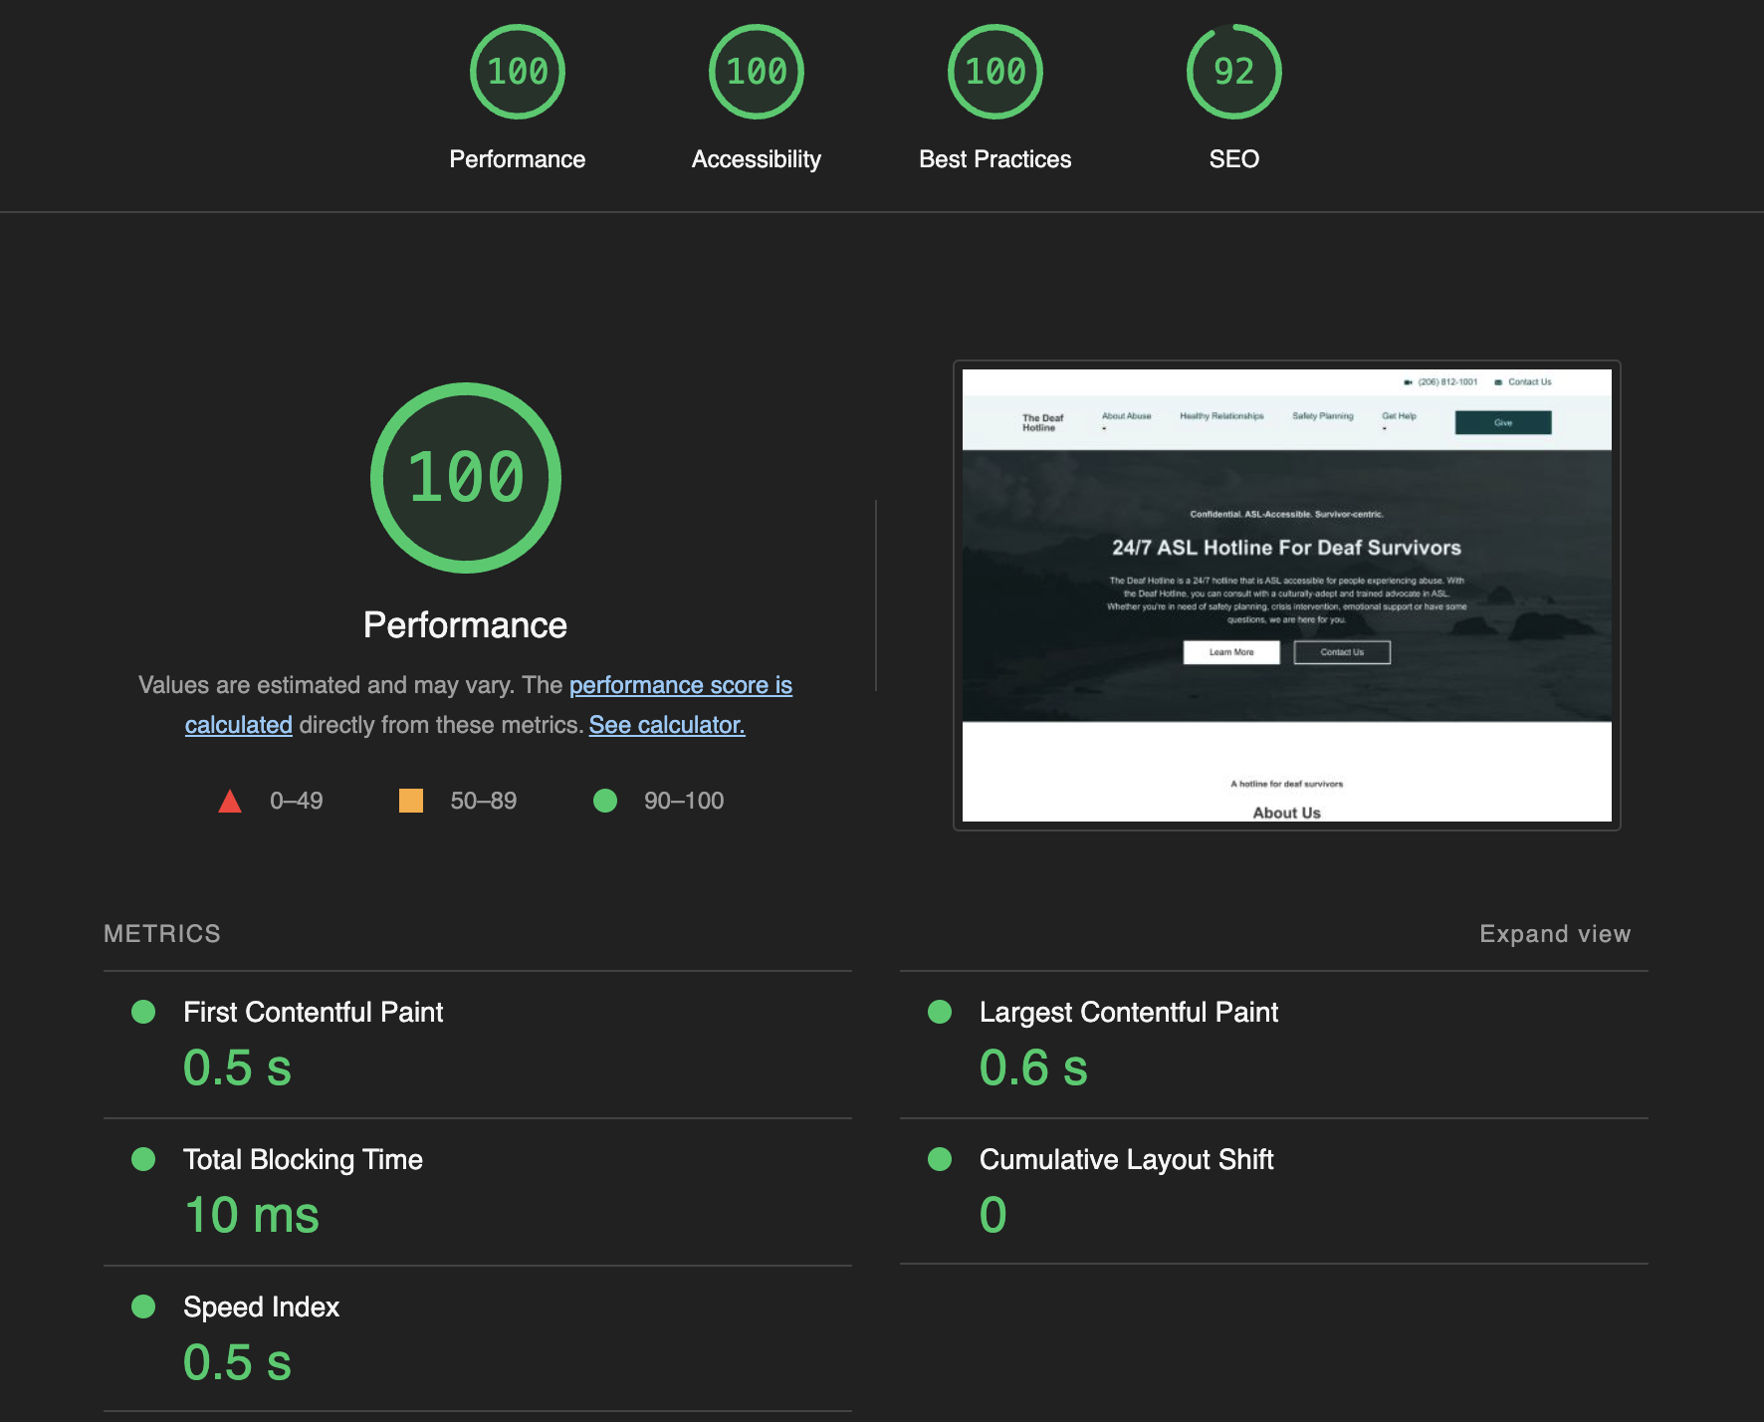Click the SEO 92 score gauge
The height and width of the screenshot is (1422, 1764).
coord(1234,72)
